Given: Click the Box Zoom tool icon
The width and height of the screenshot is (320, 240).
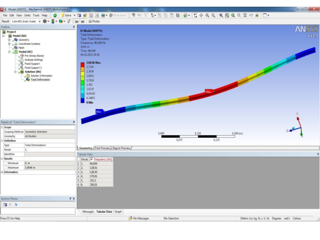Looking at the screenshot, I should 213,15.
